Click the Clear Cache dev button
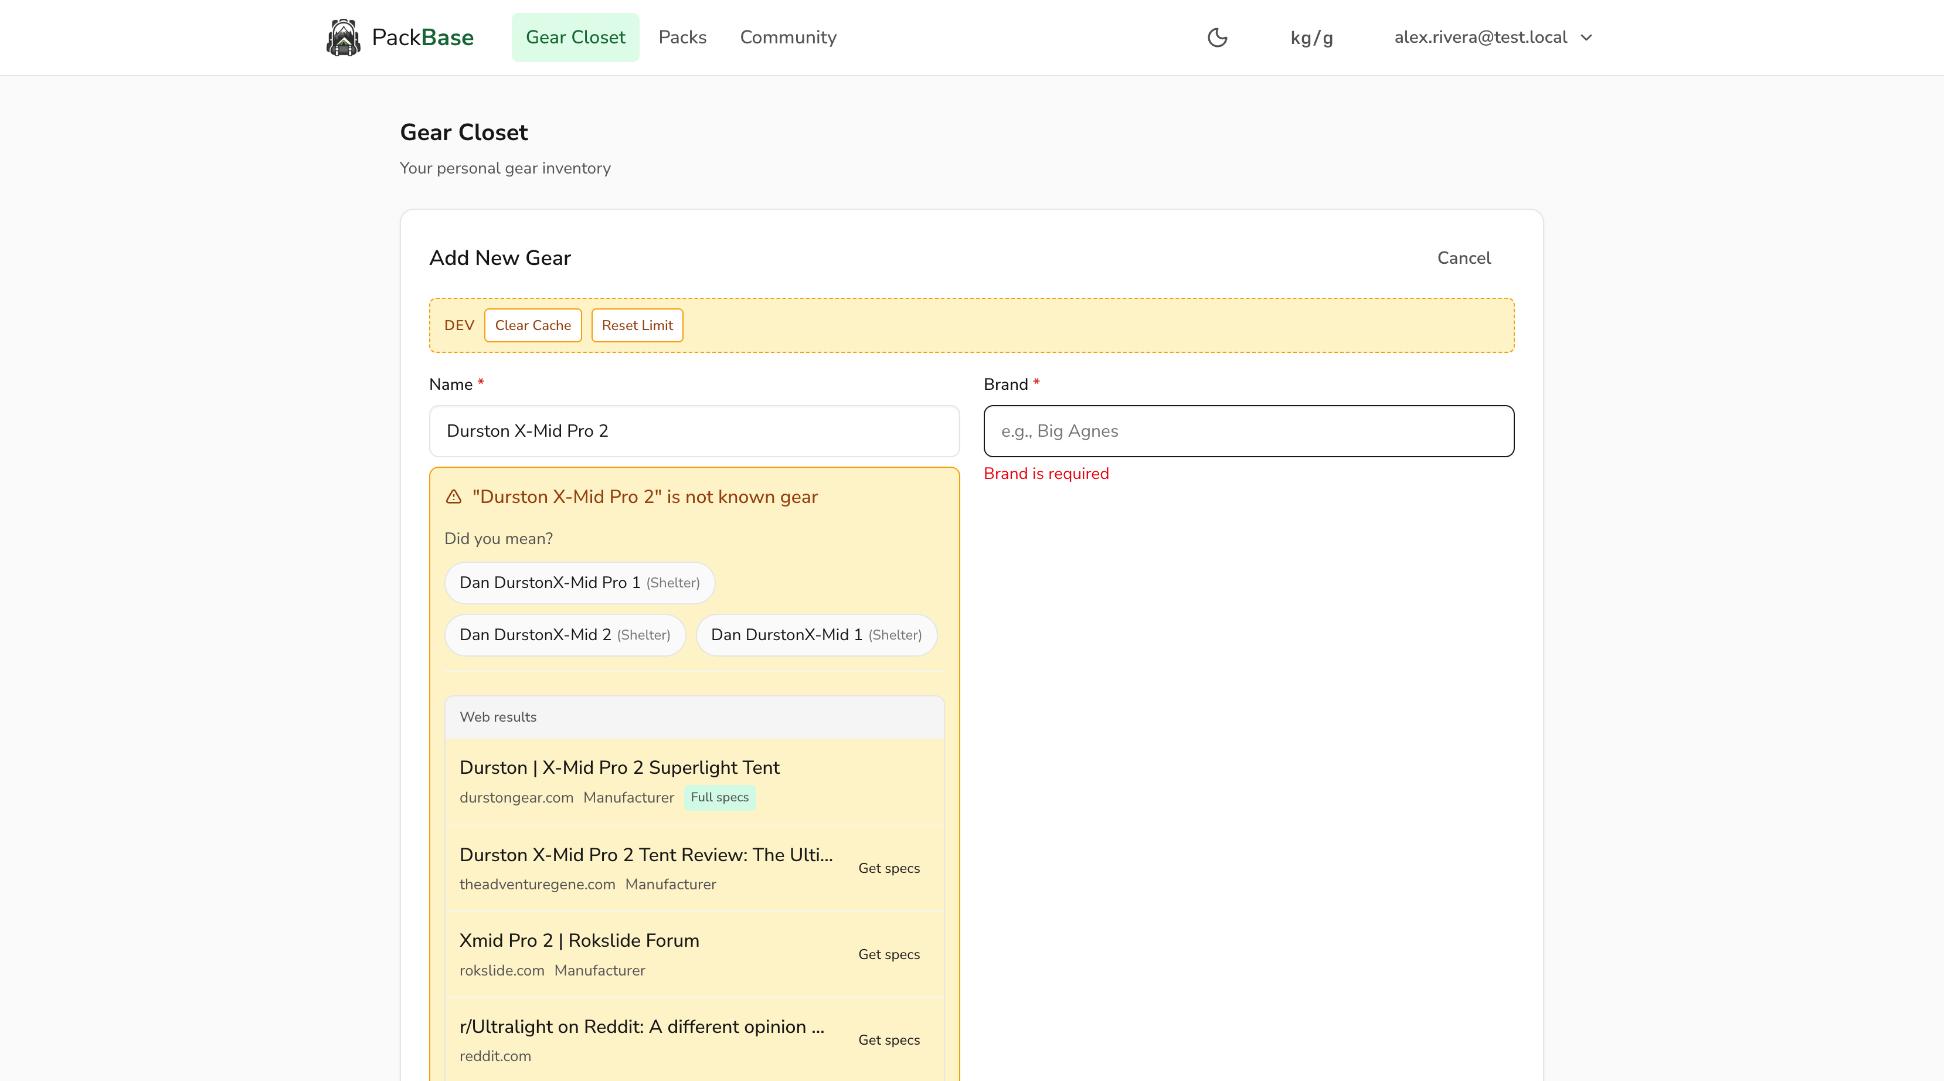This screenshot has width=1944, height=1081. [533, 325]
